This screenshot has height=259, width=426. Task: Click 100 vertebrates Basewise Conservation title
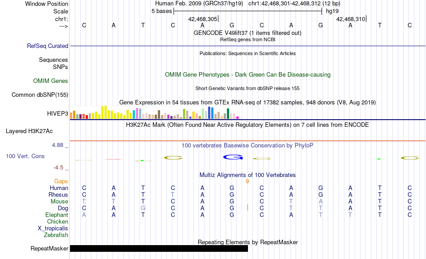tap(248, 146)
